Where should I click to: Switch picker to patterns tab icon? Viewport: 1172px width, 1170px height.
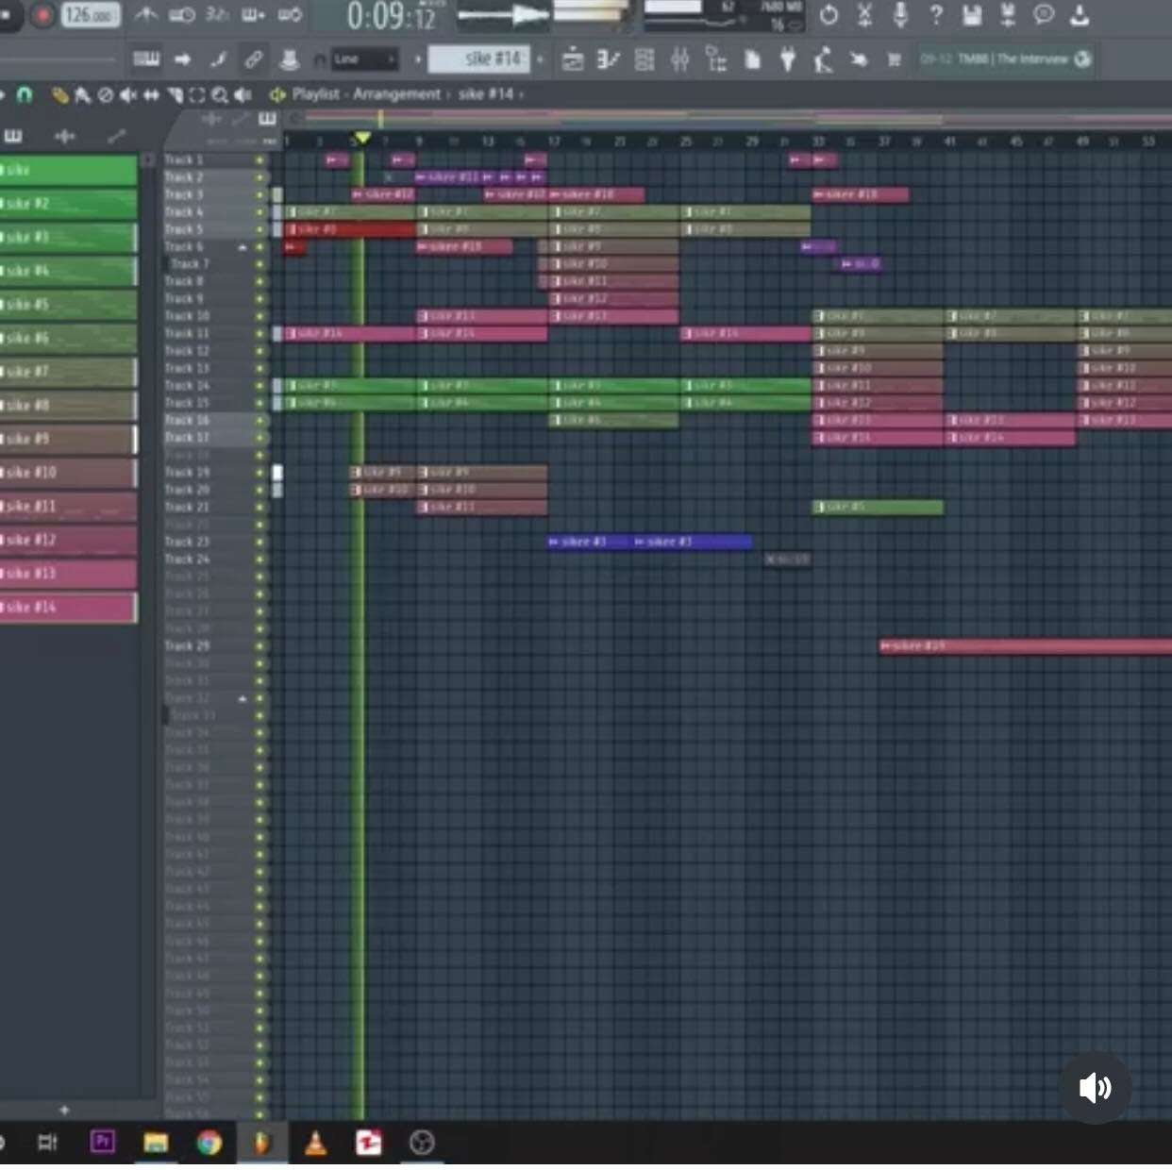[13, 137]
